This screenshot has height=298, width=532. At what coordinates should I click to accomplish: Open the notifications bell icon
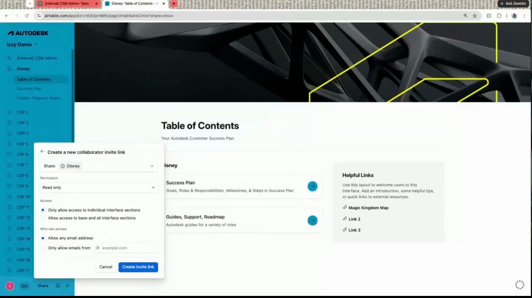pyautogui.click(x=58, y=286)
